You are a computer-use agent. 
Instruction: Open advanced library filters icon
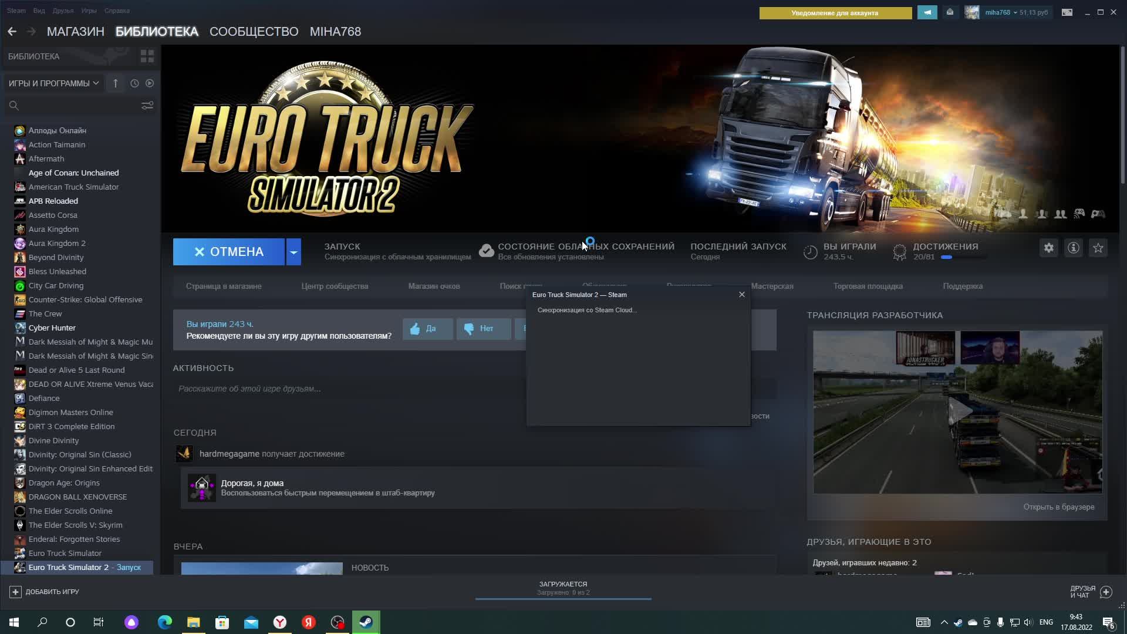(x=147, y=105)
